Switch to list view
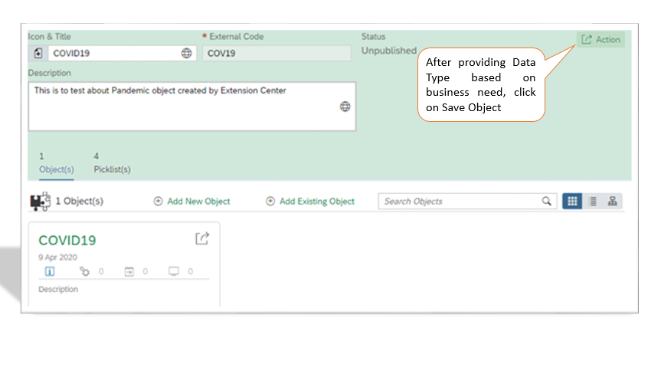Viewport: 661px width, 374px height. point(593,201)
